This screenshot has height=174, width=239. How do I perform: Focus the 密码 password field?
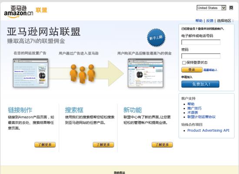201,56
